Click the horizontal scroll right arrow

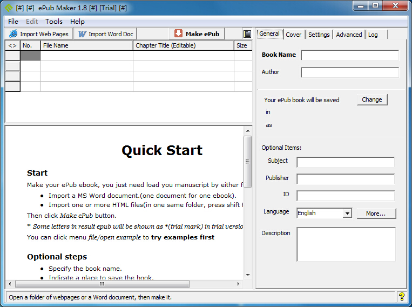pyautogui.click(x=238, y=284)
